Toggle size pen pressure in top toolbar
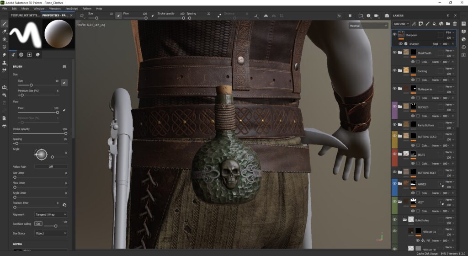The image size is (468, 256). pos(118,16)
